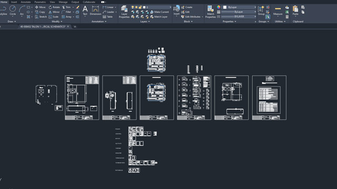Click the Match Properties tool

click(x=211, y=12)
